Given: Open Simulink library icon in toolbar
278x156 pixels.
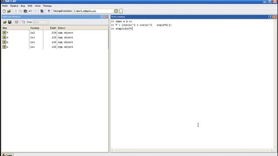Looking at the screenshot, I should coord(42,11).
